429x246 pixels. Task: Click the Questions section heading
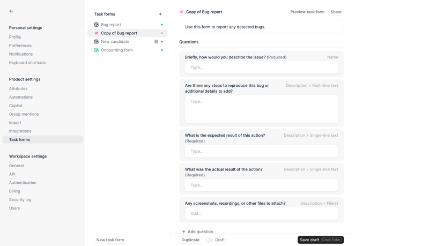pos(189,42)
